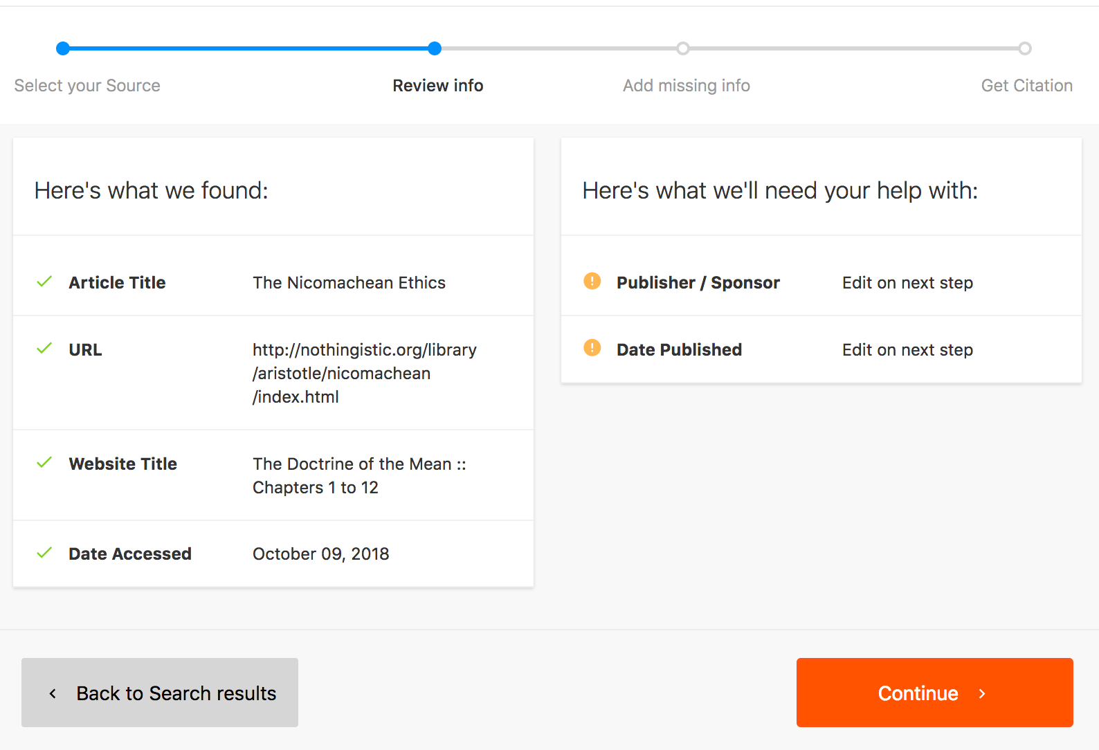
Task: Select the 'Select your Source' step label
Action: click(x=87, y=86)
